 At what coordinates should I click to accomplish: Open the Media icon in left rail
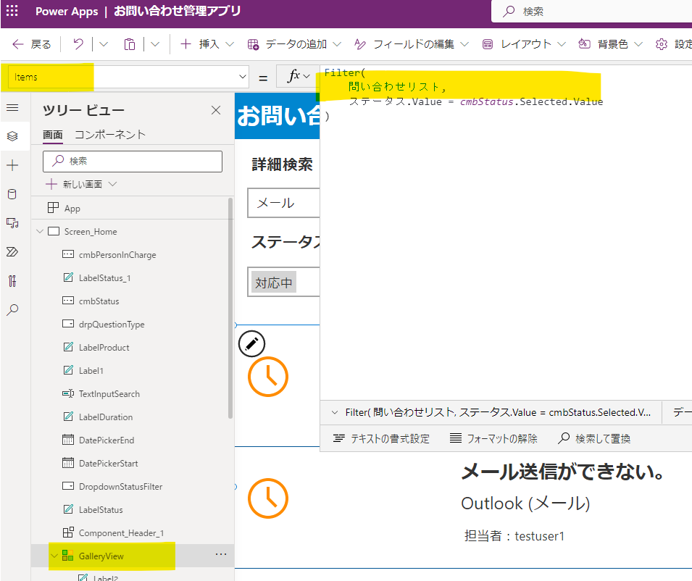[x=12, y=223]
